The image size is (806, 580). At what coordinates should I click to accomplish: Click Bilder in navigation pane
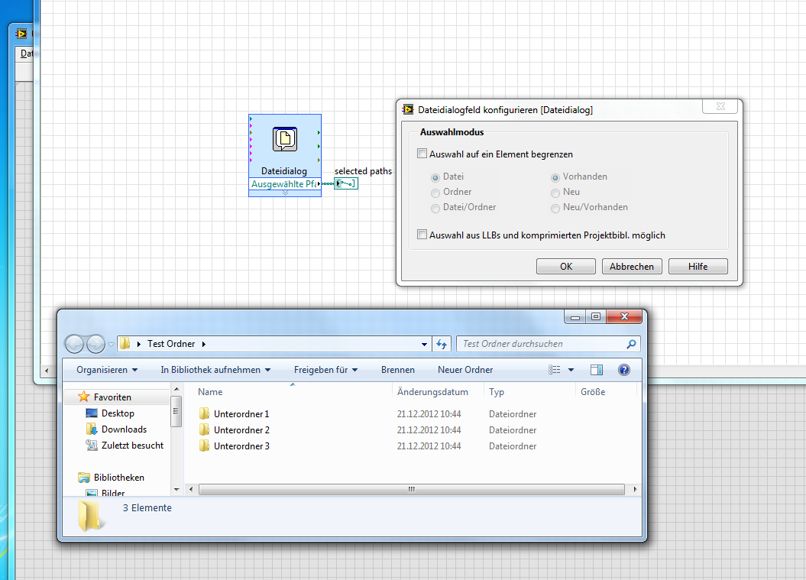coord(112,493)
